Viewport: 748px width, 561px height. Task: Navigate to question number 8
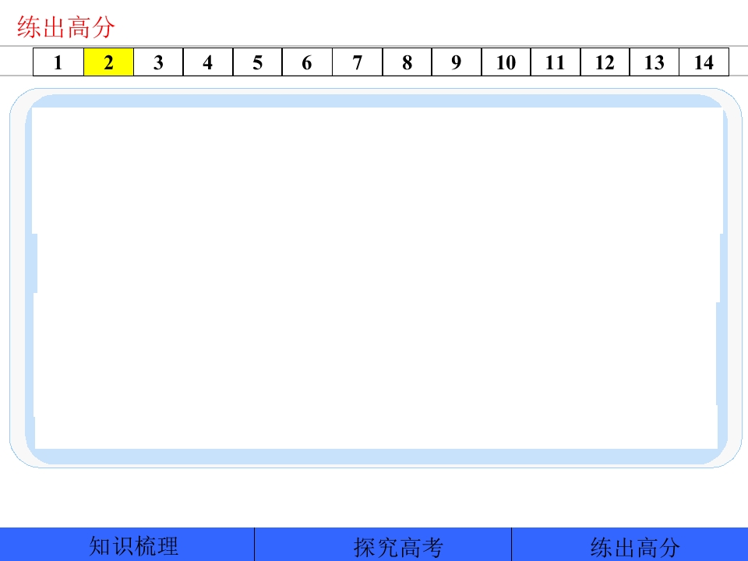click(407, 62)
